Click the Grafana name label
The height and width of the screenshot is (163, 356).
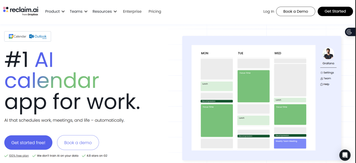pyautogui.click(x=328, y=63)
